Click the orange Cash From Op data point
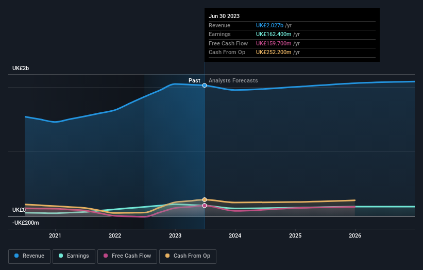 point(205,199)
